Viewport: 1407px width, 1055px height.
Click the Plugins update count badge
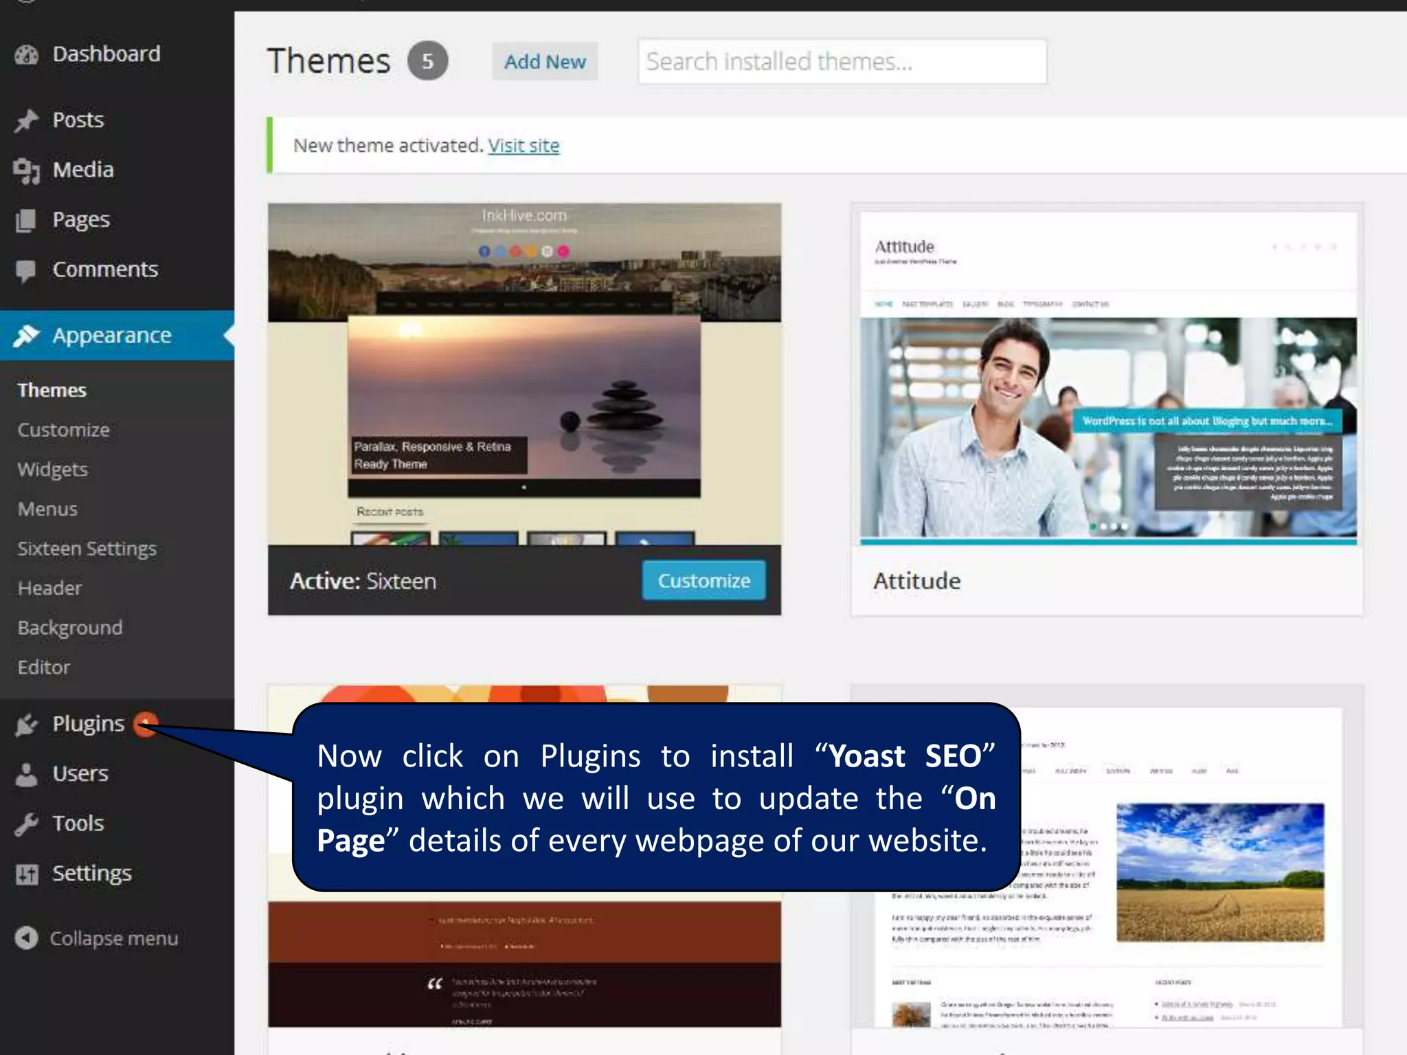coord(145,723)
